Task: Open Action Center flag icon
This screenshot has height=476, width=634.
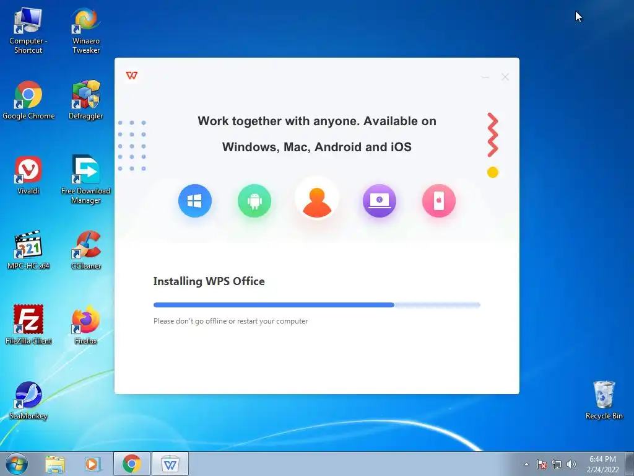Action: point(542,464)
